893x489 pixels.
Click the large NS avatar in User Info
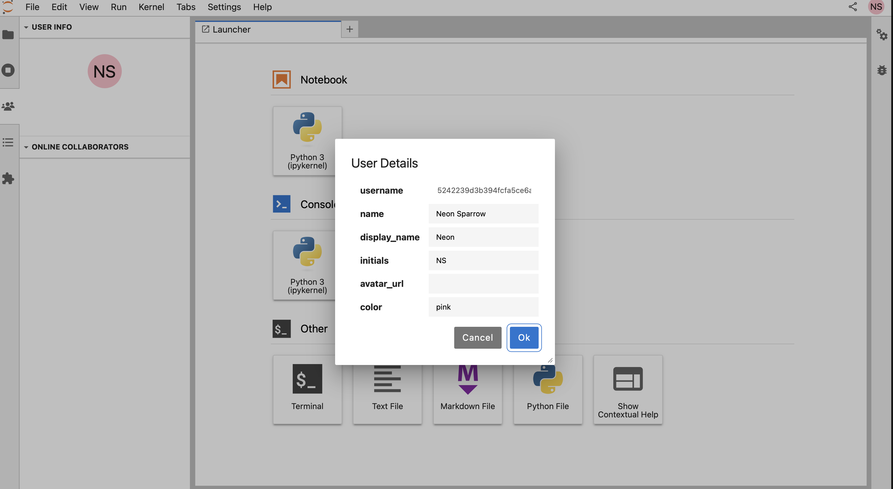(104, 71)
